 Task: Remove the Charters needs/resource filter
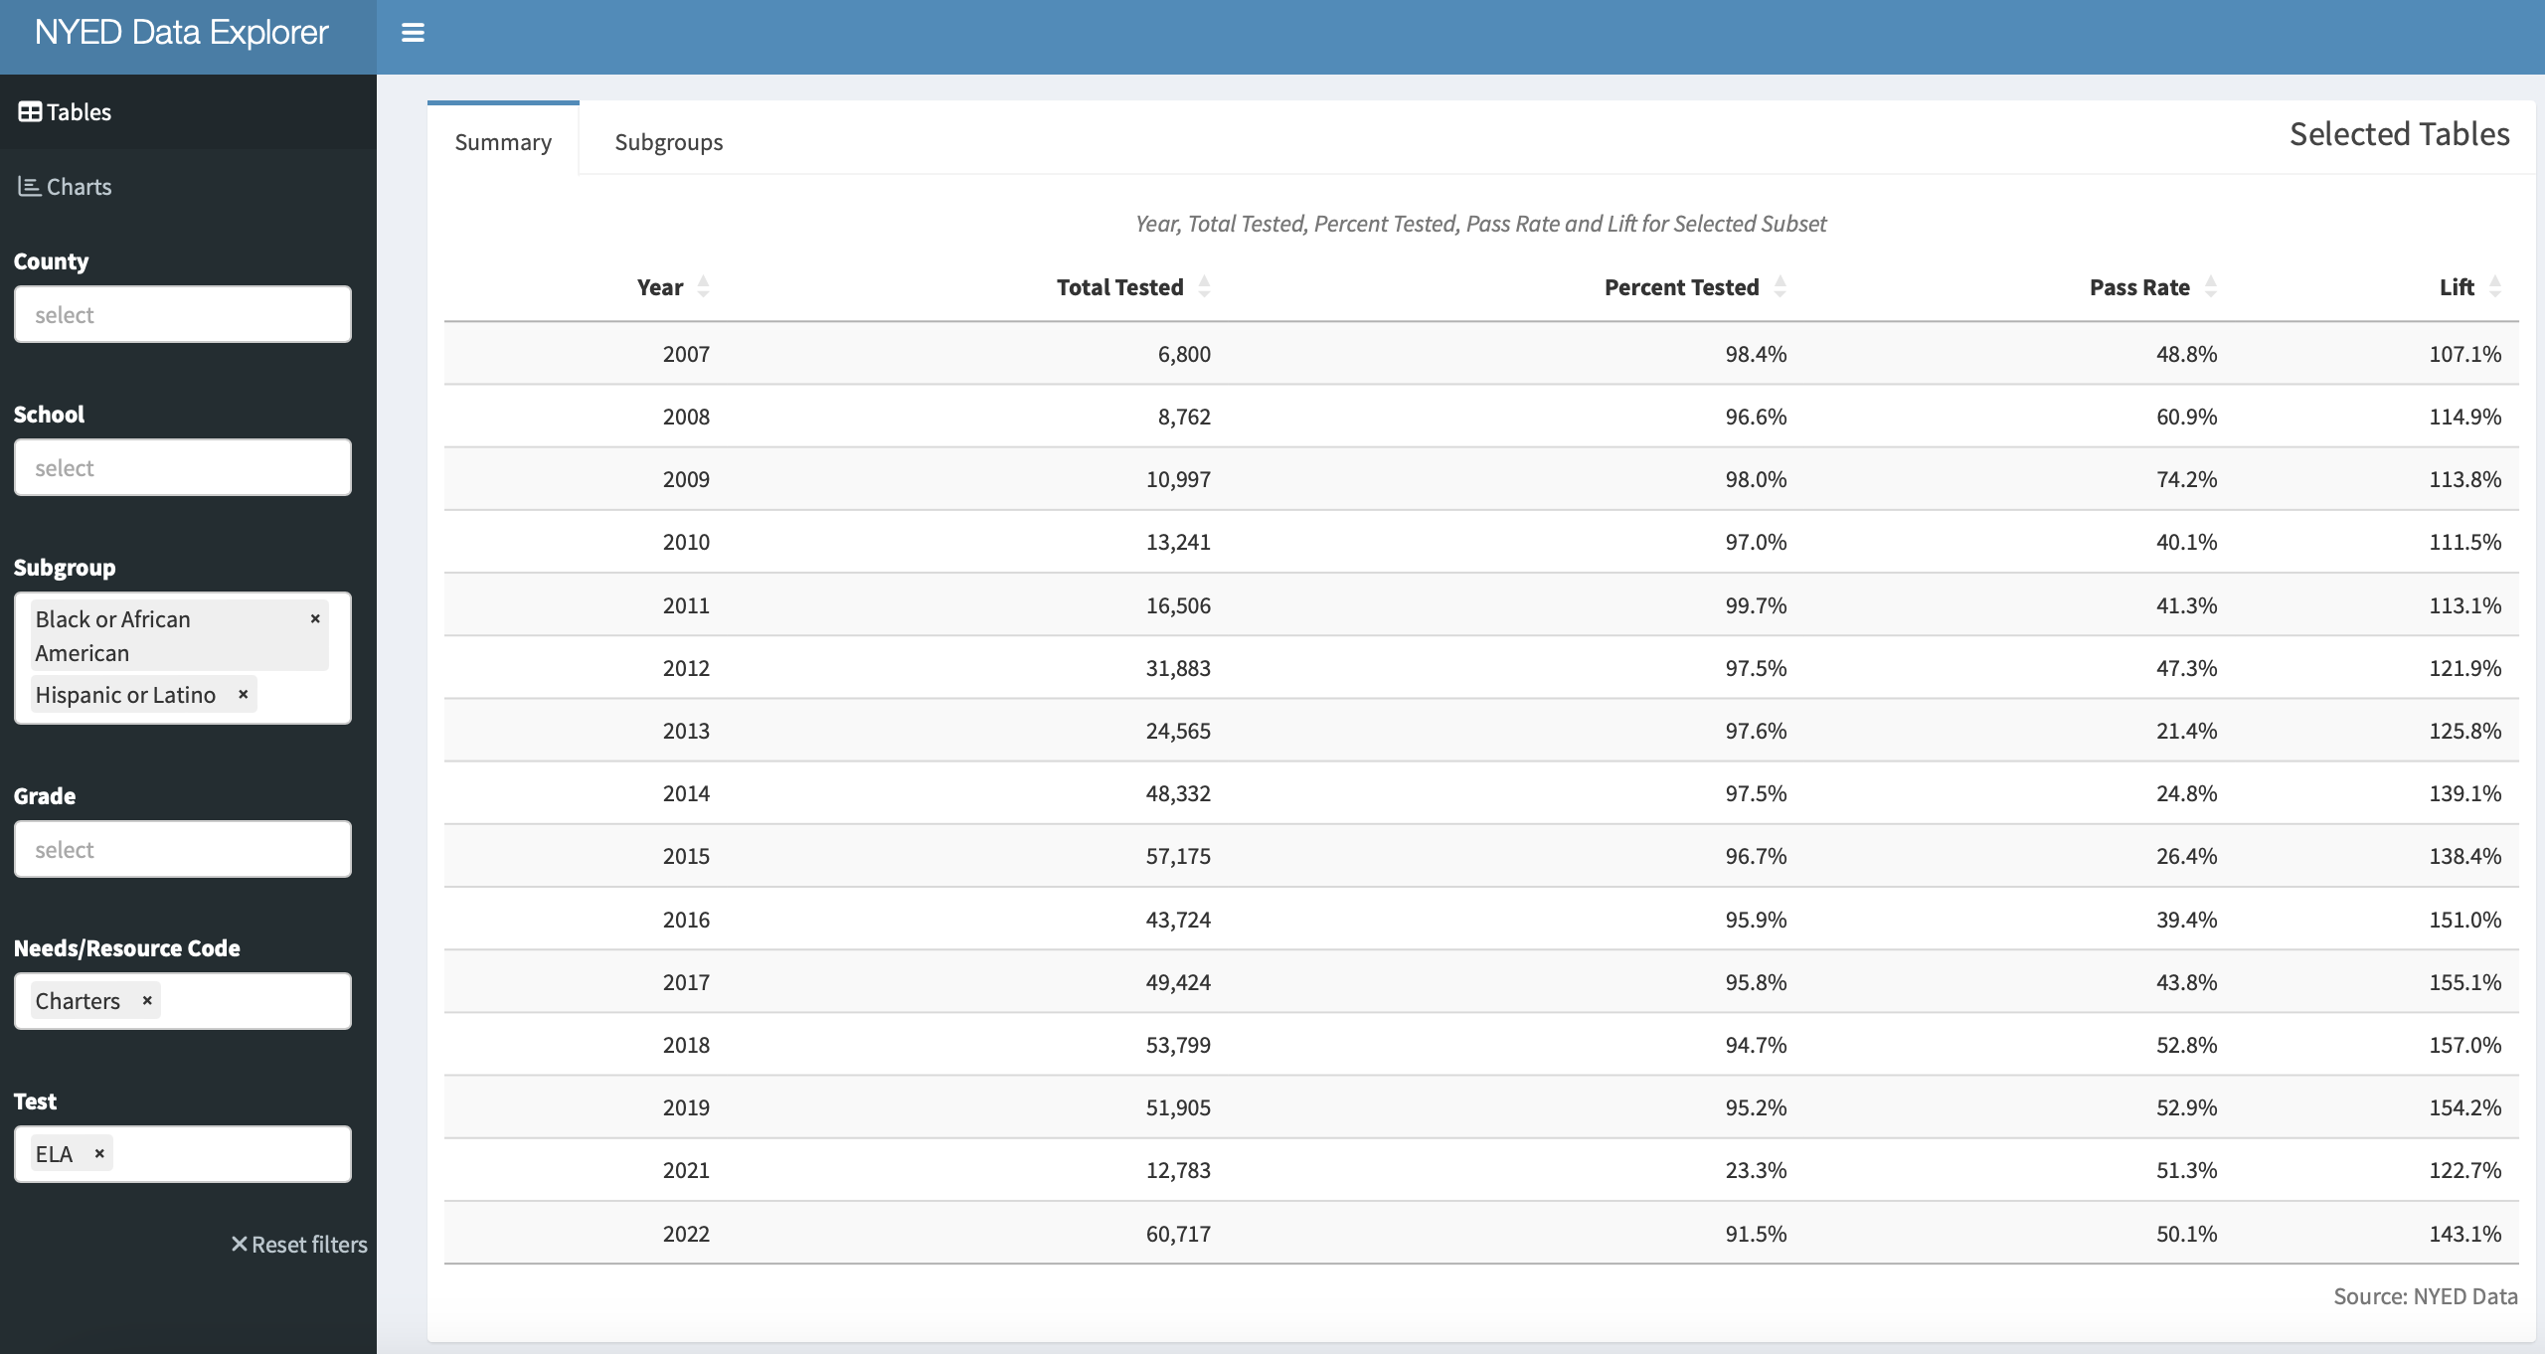(x=145, y=1000)
